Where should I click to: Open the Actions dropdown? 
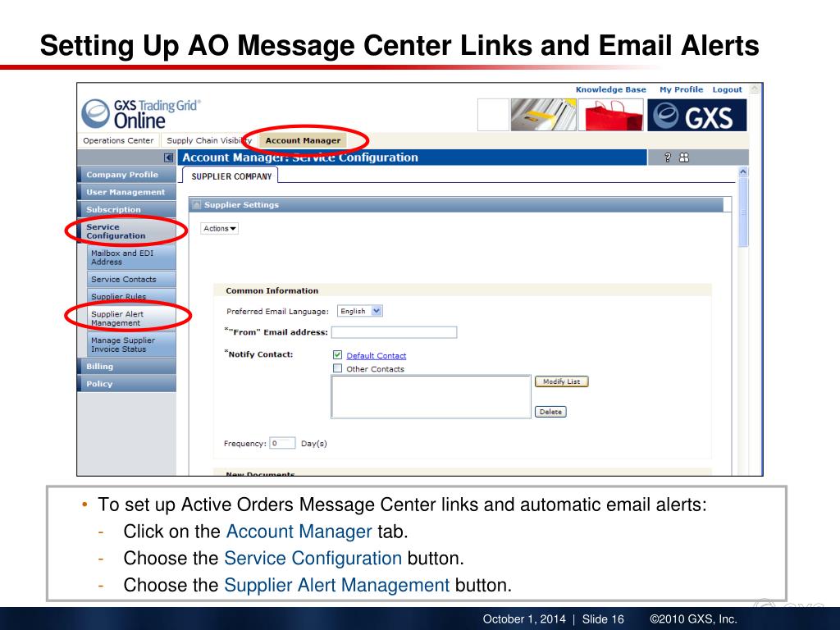[x=219, y=228]
